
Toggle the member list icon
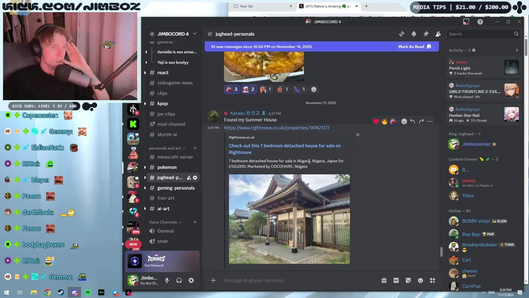[x=438, y=34]
